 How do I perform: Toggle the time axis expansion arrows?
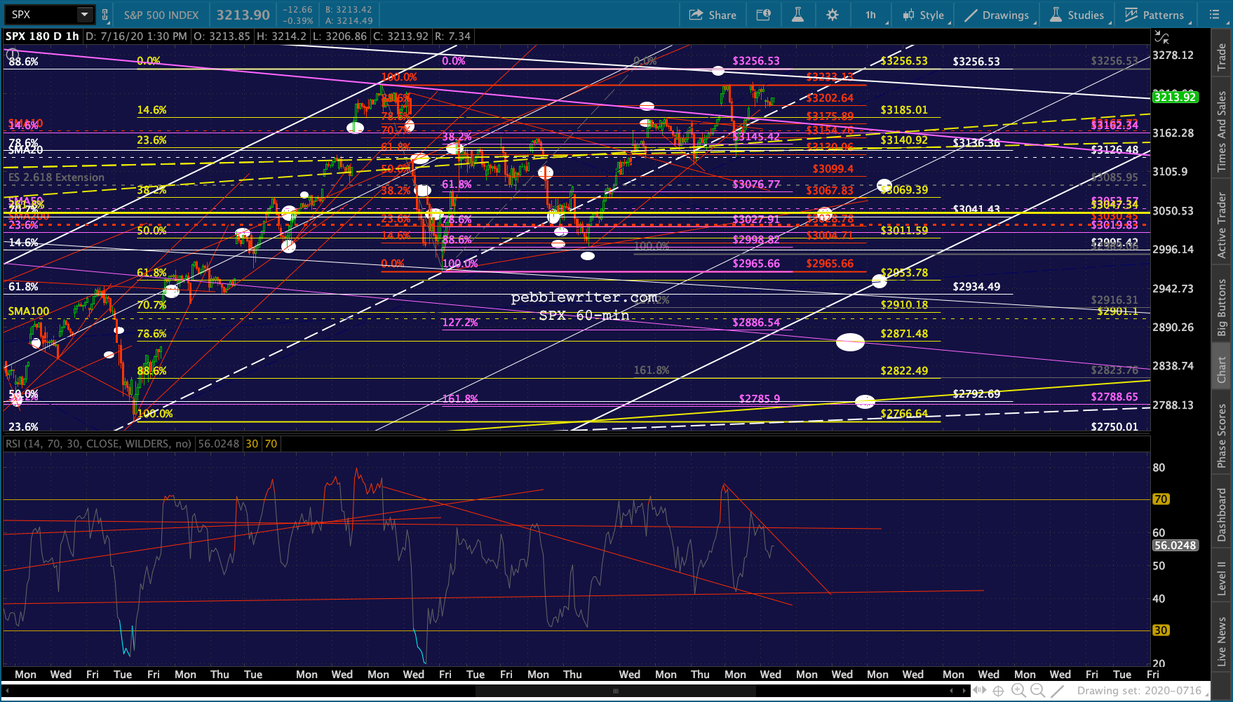[x=980, y=691]
